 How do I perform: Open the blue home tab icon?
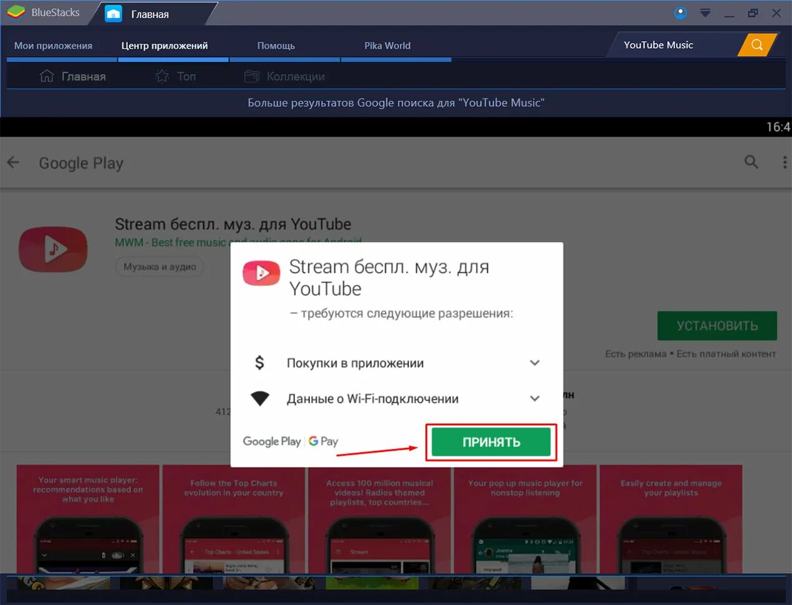tap(113, 13)
